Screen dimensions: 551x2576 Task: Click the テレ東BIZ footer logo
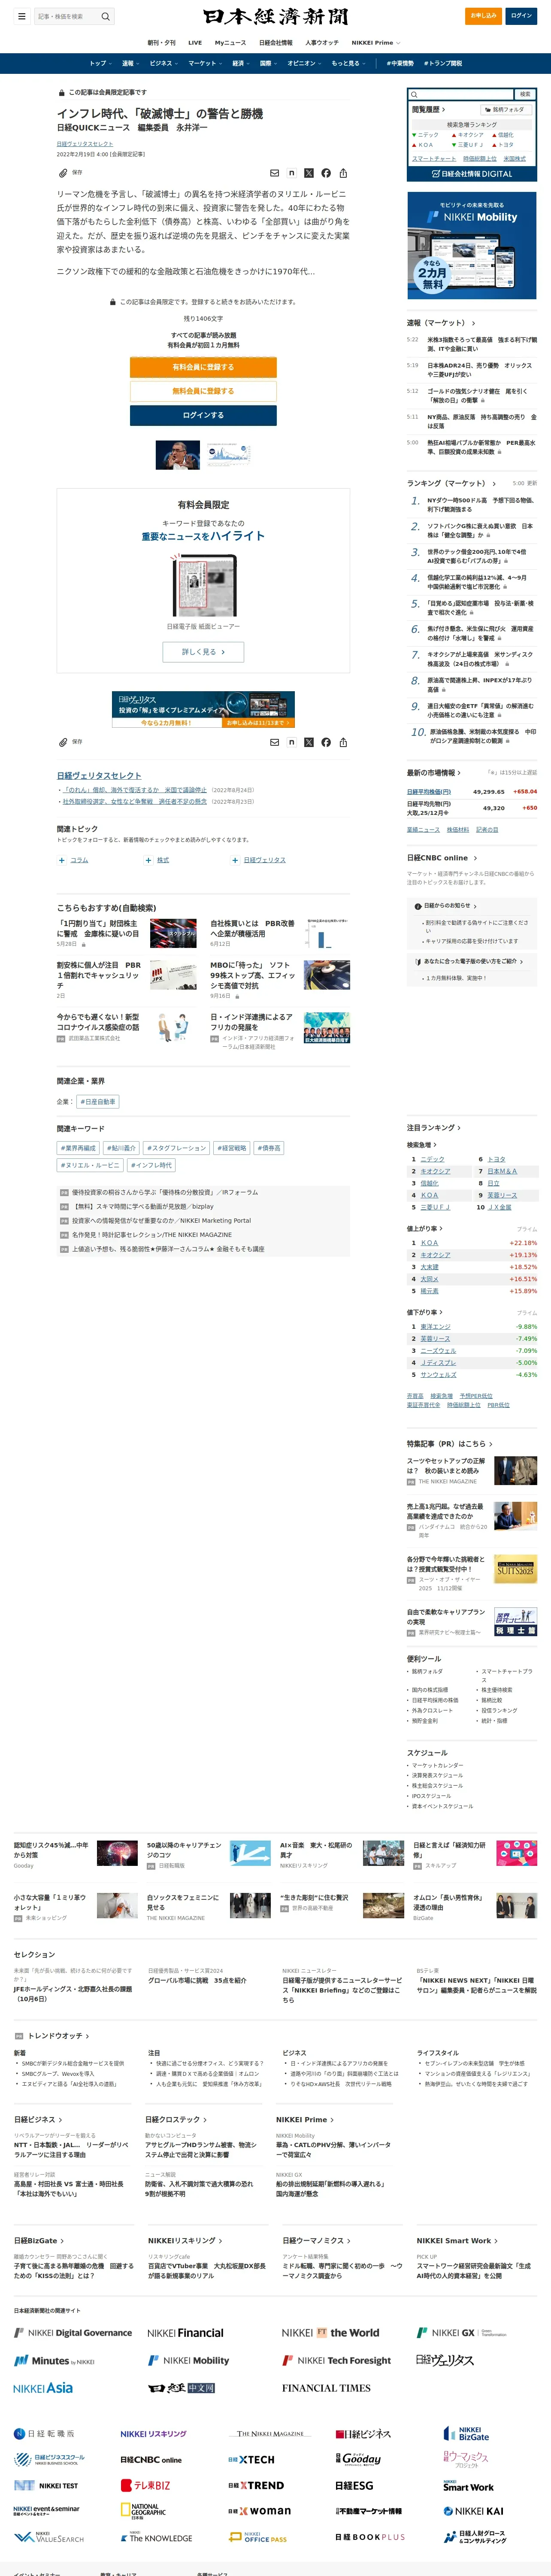pos(146,2485)
